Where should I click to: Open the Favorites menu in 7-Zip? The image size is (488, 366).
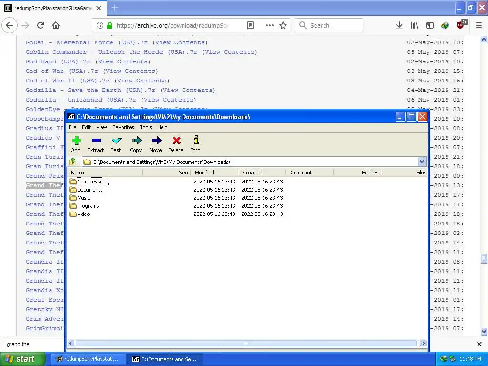coord(123,127)
